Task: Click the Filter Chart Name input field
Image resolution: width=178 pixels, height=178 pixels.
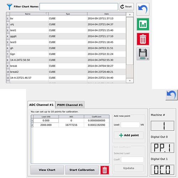Action: coord(79,7)
